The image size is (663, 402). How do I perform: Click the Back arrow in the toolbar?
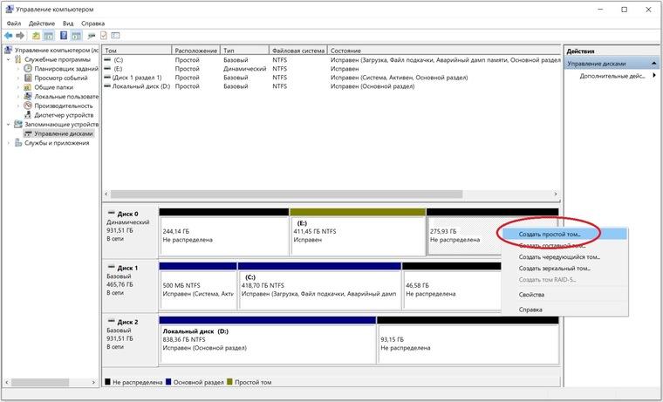tap(8, 36)
